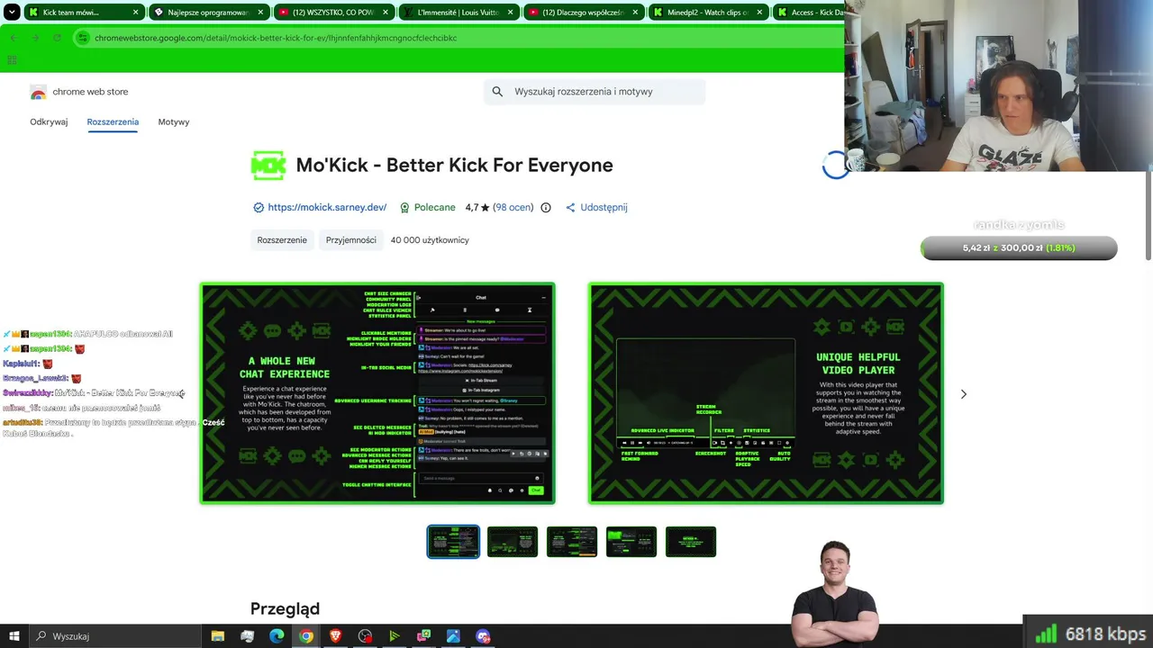Open the Motywy tab

(x=174, y=121)
